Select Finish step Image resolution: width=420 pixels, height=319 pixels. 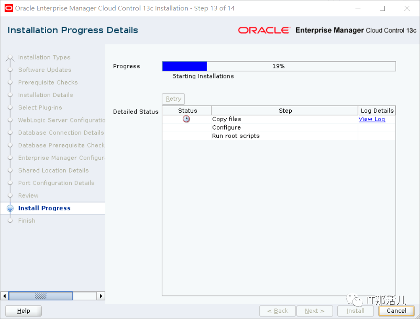click(x=27, y=221)
